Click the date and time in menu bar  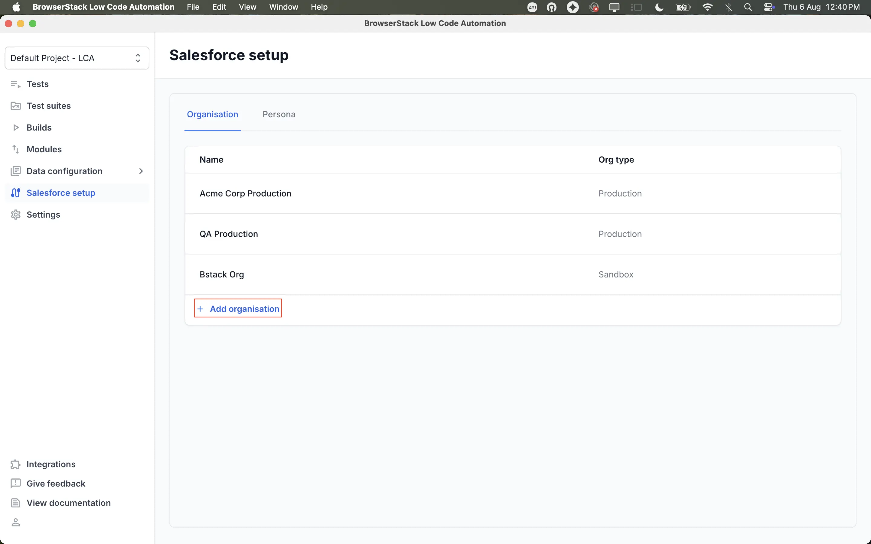pyautogui.click(x=821, y=7)
